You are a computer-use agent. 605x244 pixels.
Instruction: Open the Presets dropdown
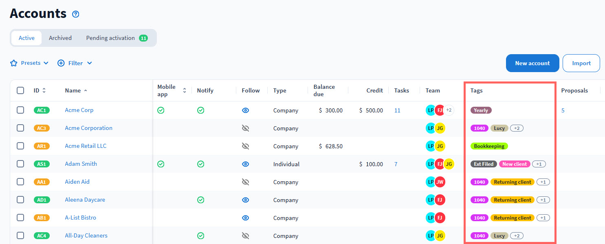[29, 63]
